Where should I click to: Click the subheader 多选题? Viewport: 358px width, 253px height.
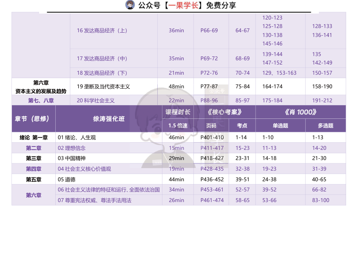pyautogui.click(x=326, y=126)
